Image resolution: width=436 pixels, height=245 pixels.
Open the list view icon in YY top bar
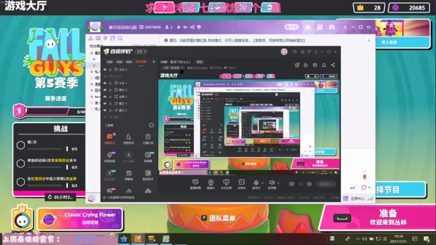[320, 27]
